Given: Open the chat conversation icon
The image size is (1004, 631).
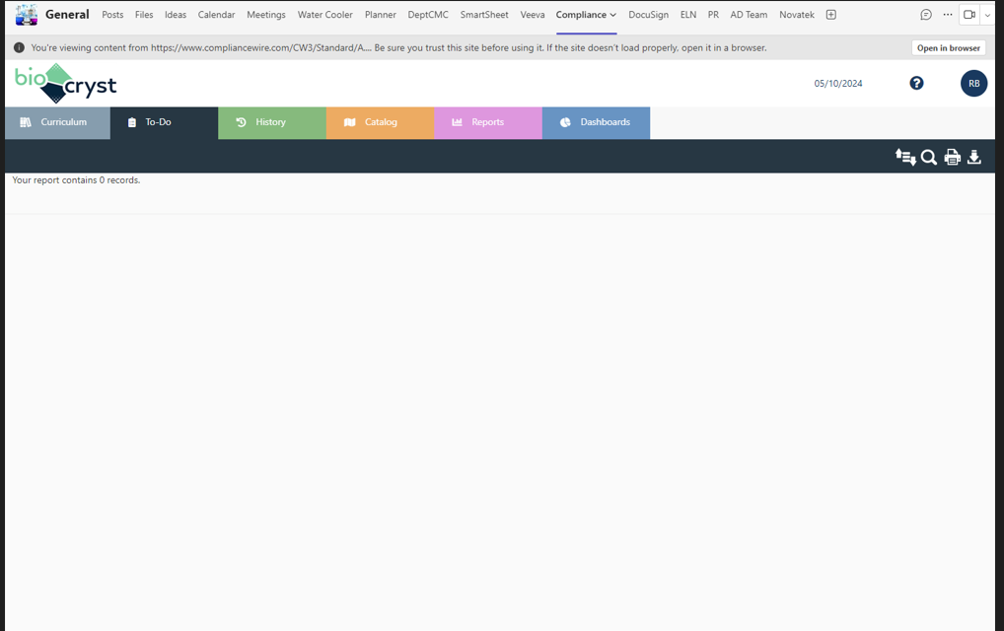Looking at the screenshot, I should tap(925, 14).
